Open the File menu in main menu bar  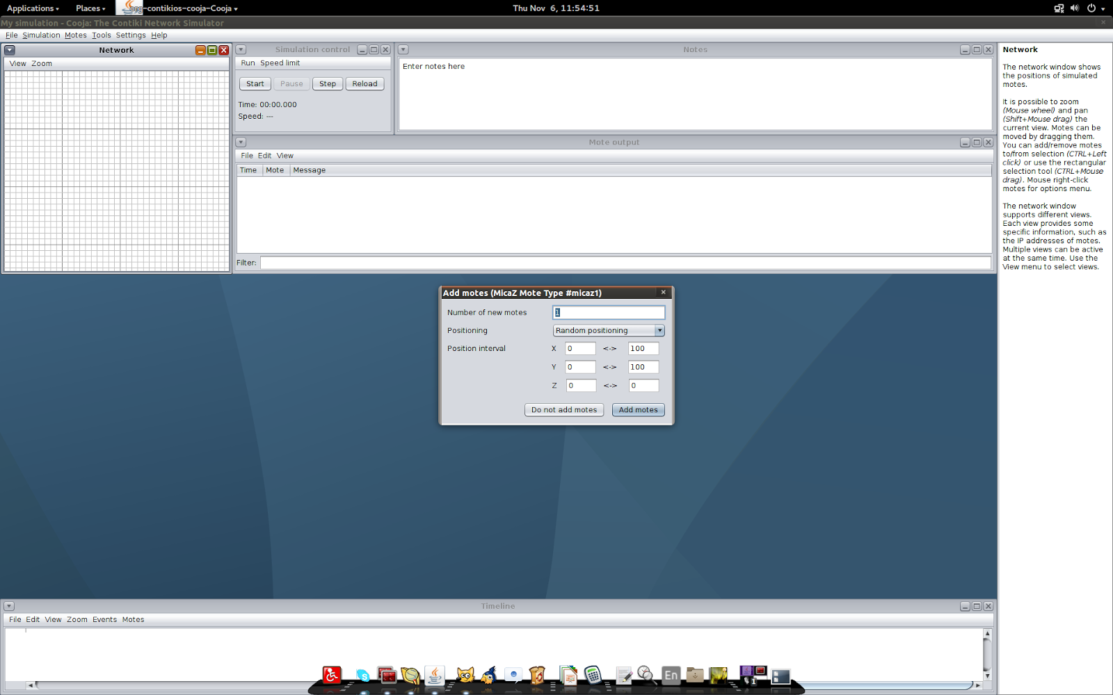12,35
